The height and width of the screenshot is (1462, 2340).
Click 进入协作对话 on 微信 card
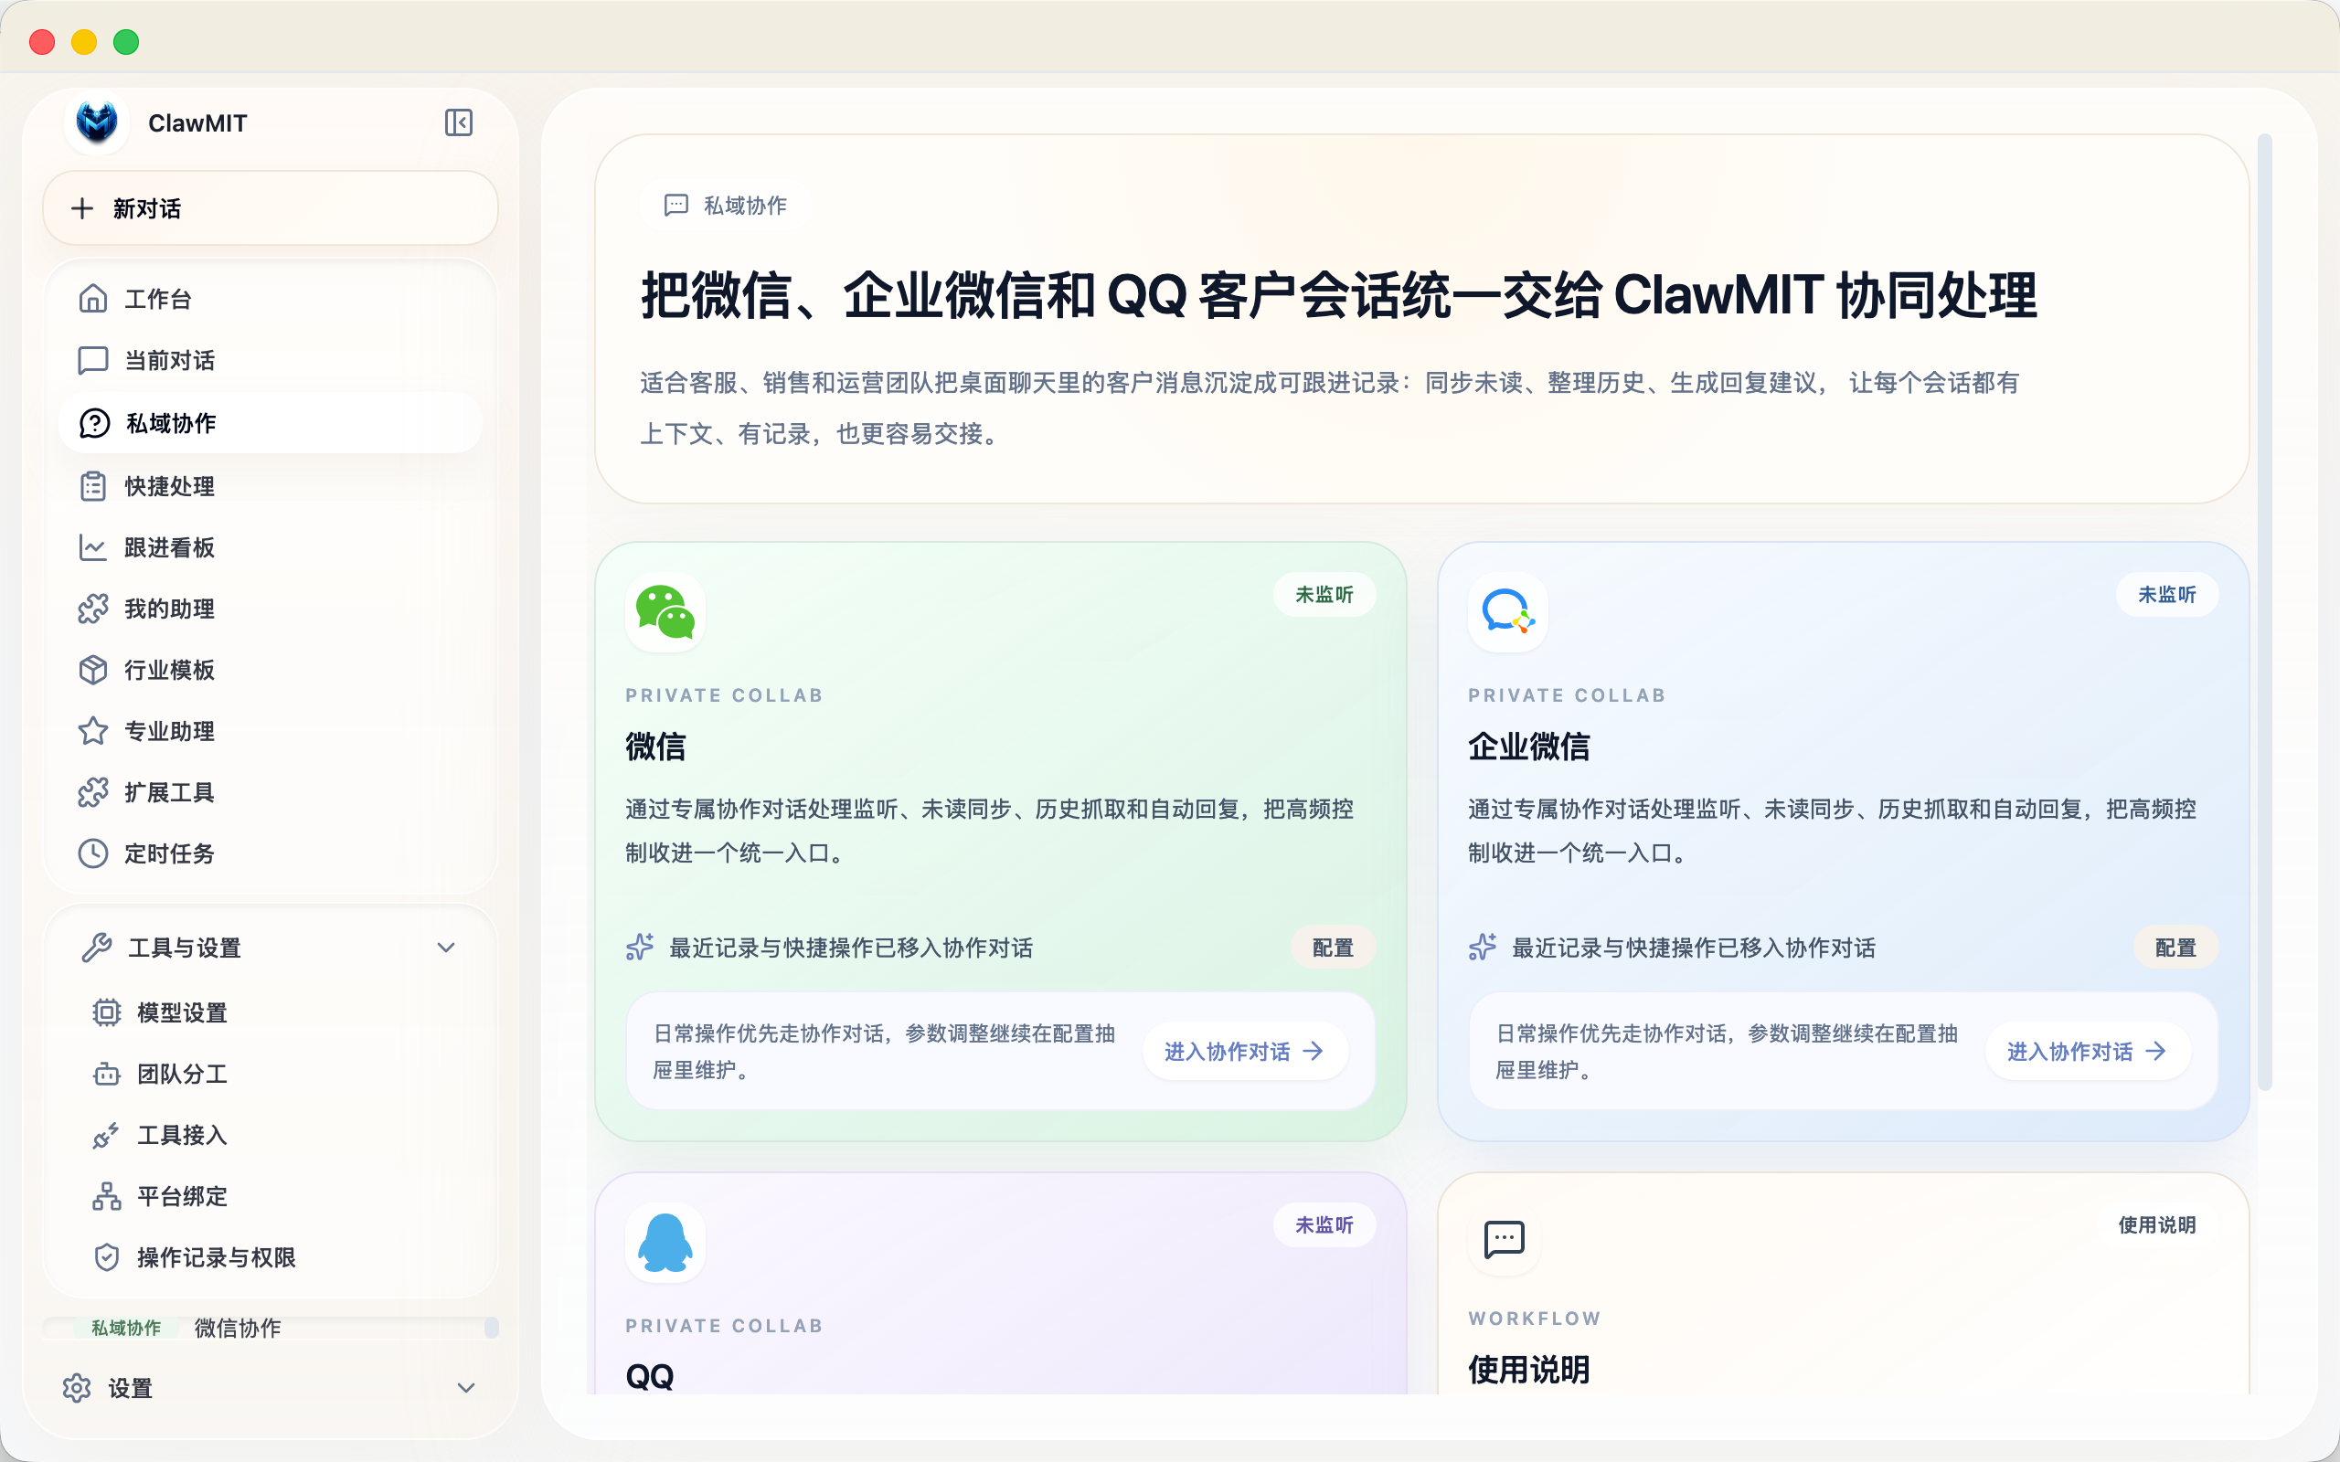tap(1244, 1051)
